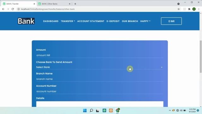The height and width of the screenshot is (114, 202).
Task: Open Windows taskbar search
Action: pyautogui.click(x=91, y=111)
